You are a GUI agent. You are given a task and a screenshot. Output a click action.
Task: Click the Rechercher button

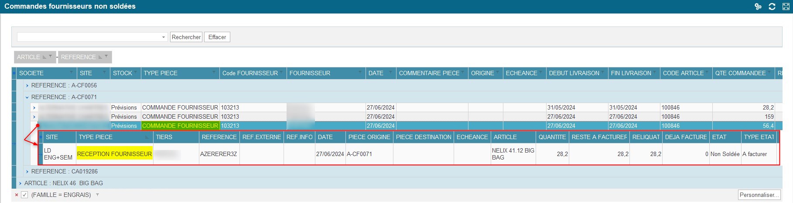point(186,37)
